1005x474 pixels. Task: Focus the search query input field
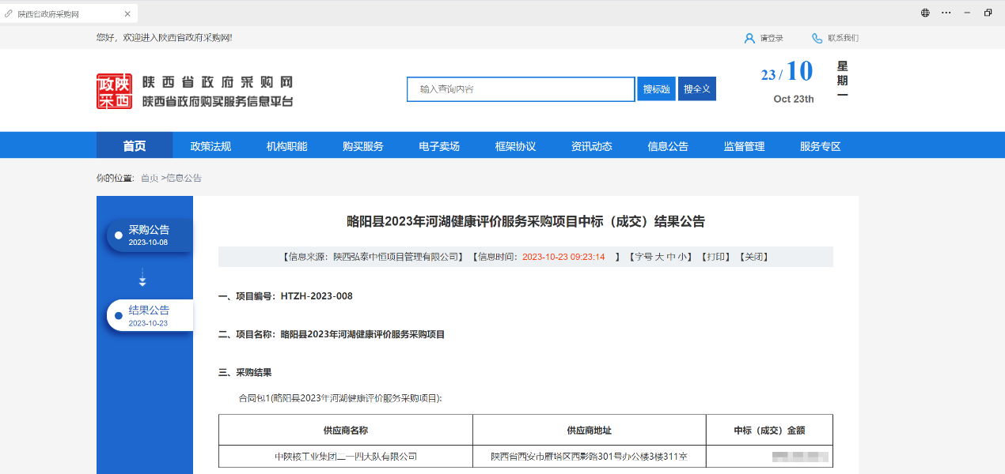point(521,89)
